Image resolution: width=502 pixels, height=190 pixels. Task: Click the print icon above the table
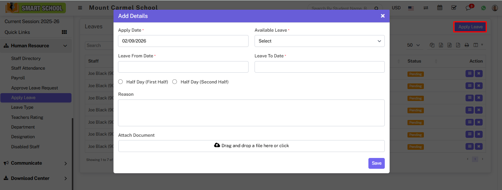coord(467,45)
